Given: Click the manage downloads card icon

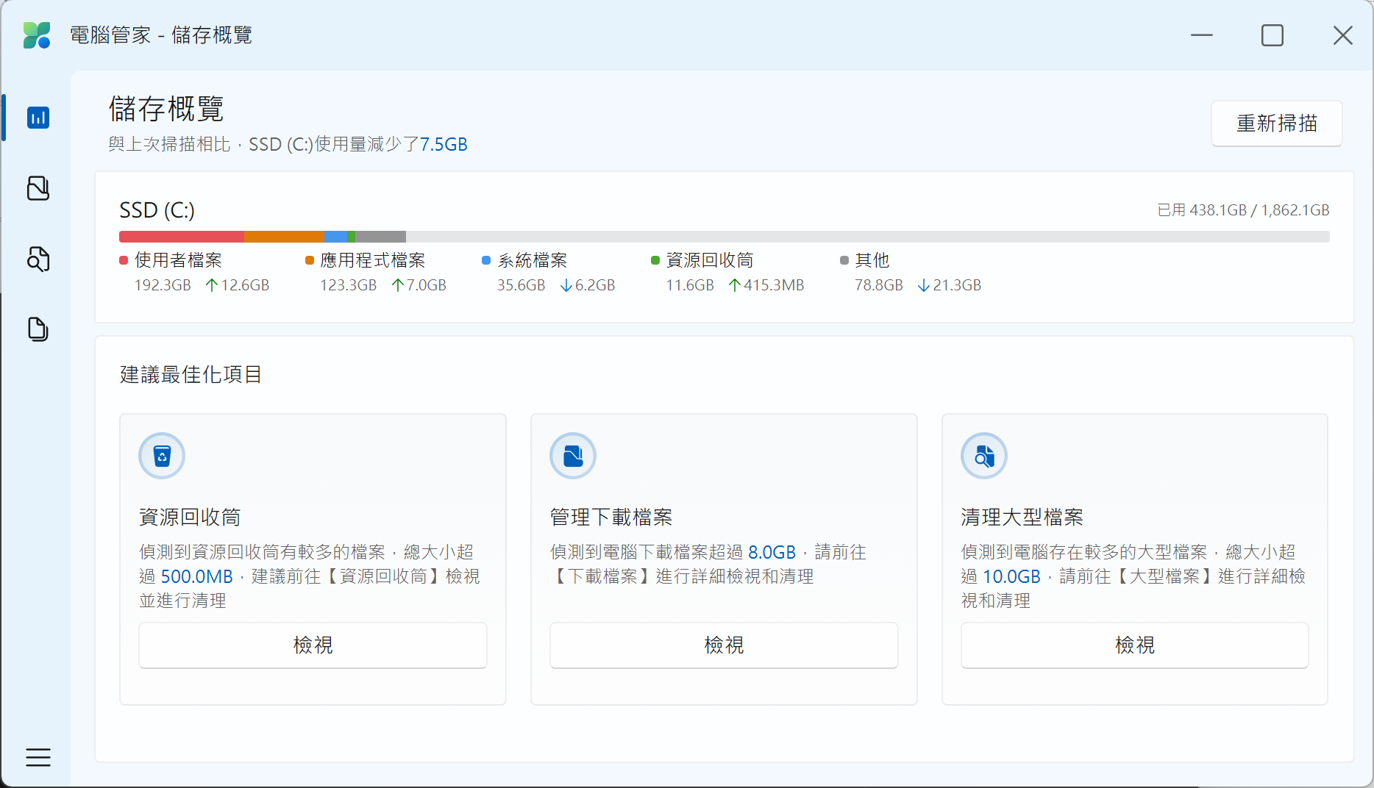Looking at the screenshot, I should click(573, 456).
